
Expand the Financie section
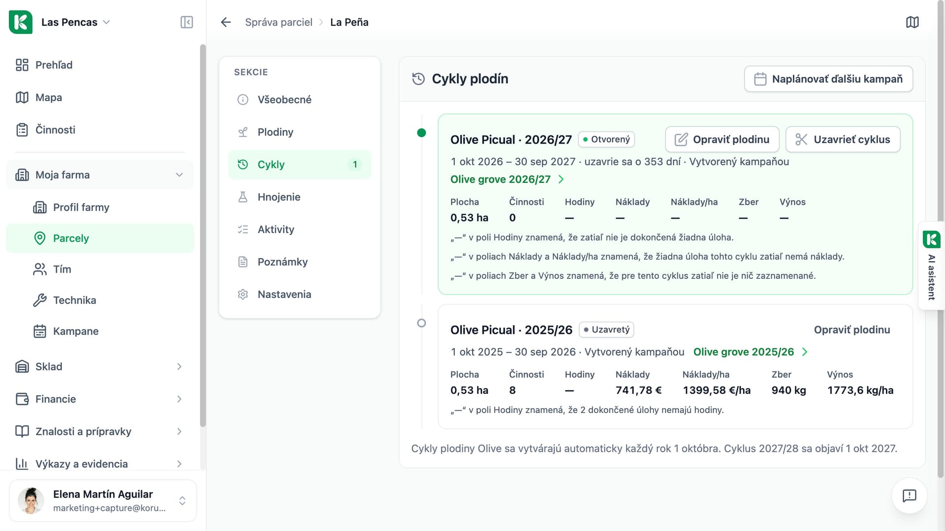[100, 399]
